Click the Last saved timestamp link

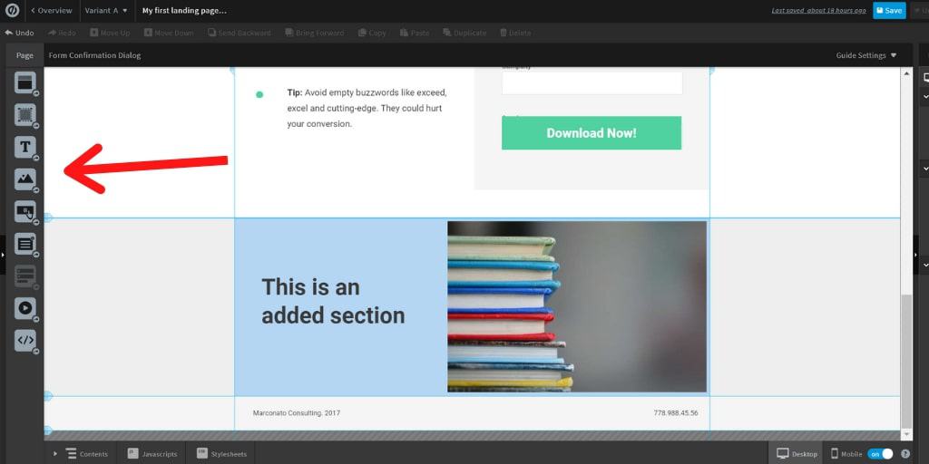point(819,11)
